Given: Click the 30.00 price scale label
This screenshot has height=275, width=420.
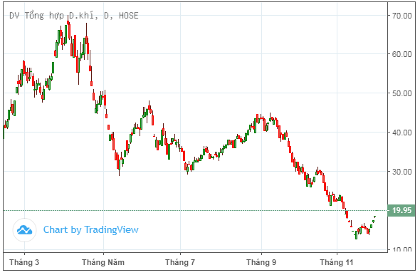Looking at the screenshot, I should pyautogui.click(x=401, y=172).
